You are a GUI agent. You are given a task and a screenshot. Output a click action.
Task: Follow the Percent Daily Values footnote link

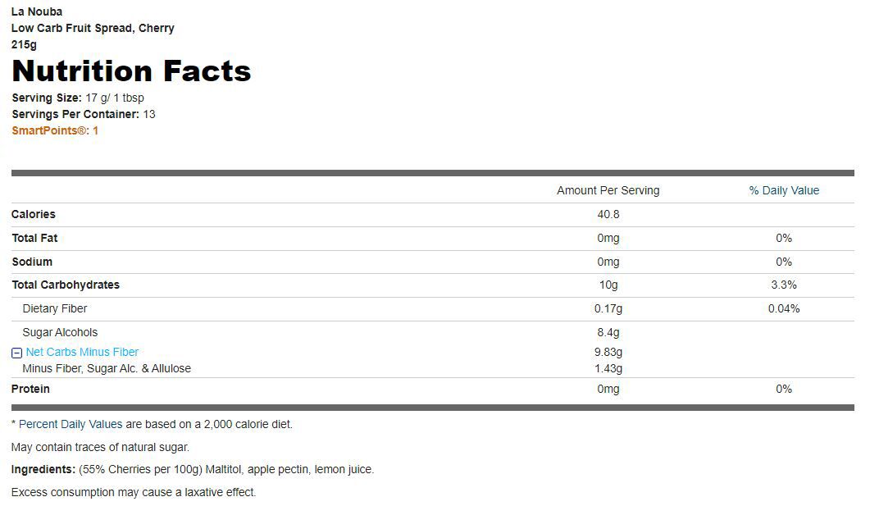pos(71,424)
